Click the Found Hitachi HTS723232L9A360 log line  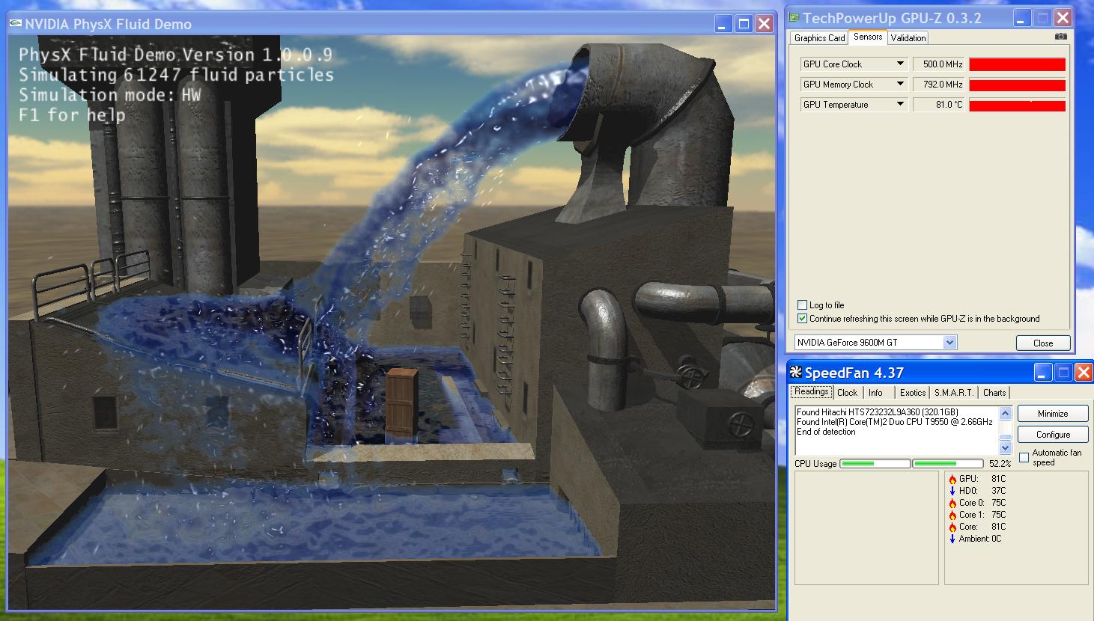coord(878,412)
